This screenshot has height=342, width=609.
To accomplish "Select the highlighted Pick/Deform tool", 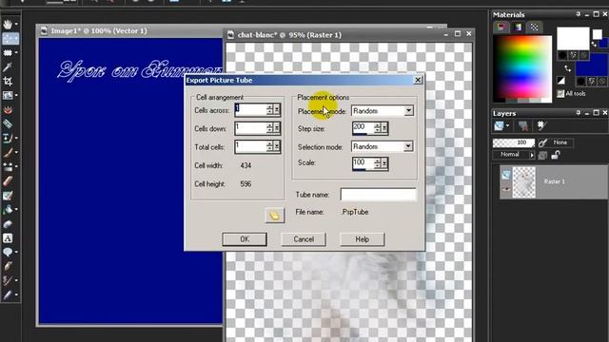I will [x=10, y=38].
